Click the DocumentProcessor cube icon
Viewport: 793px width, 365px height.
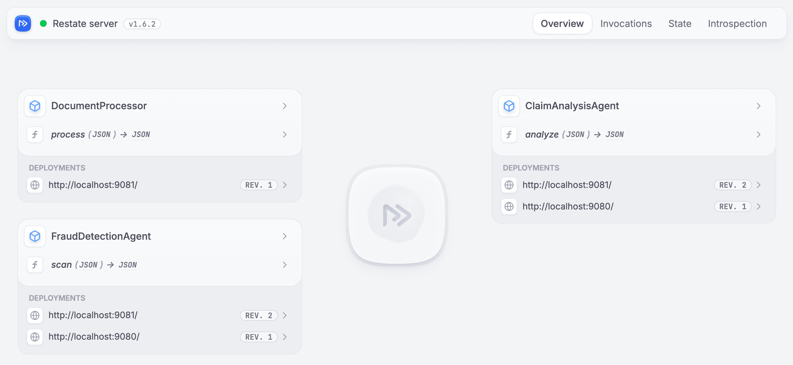[x=35, y=106]
